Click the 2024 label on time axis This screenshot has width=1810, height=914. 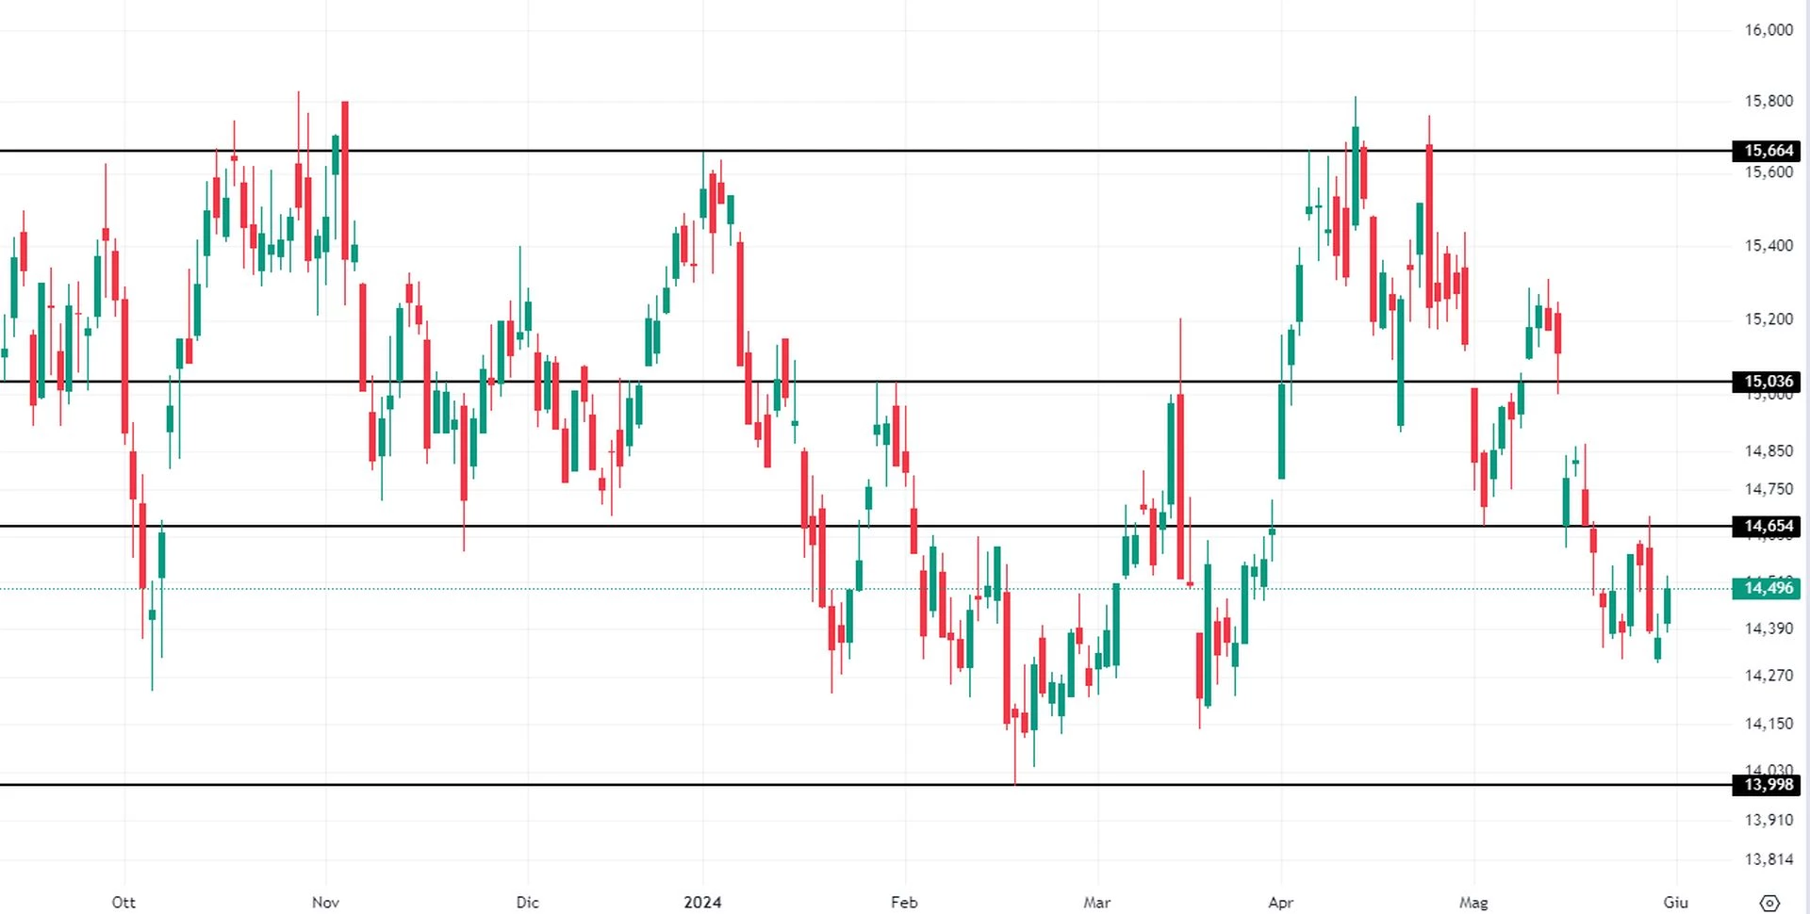[702, 902]
